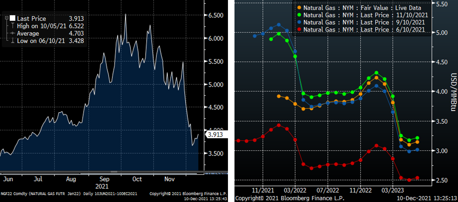Collapse the Last Price legend tree
458x202 pixels.
click(x=7, y=18)
